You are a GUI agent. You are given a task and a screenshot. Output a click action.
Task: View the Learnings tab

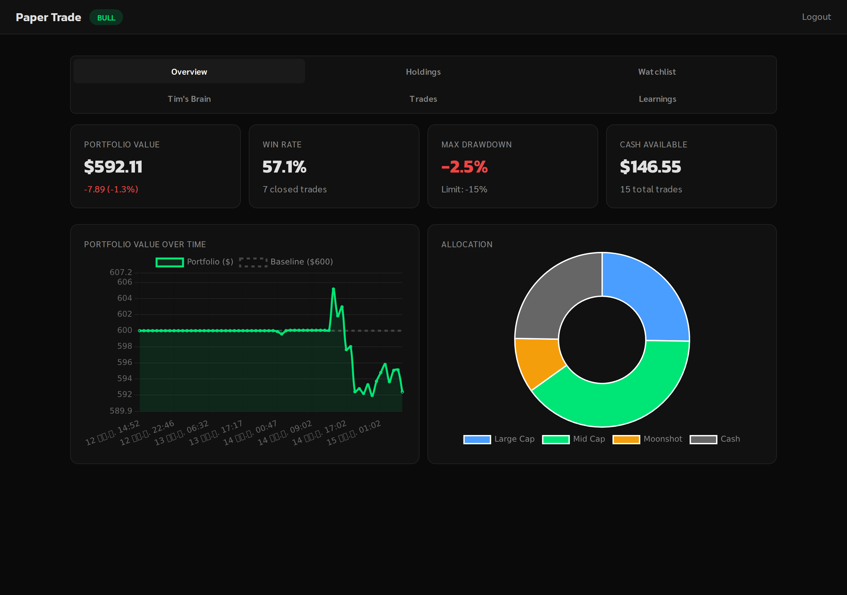(x=657, y=99)
